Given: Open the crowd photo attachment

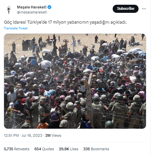Looking at the screenshot, I should tap(75, 81).
